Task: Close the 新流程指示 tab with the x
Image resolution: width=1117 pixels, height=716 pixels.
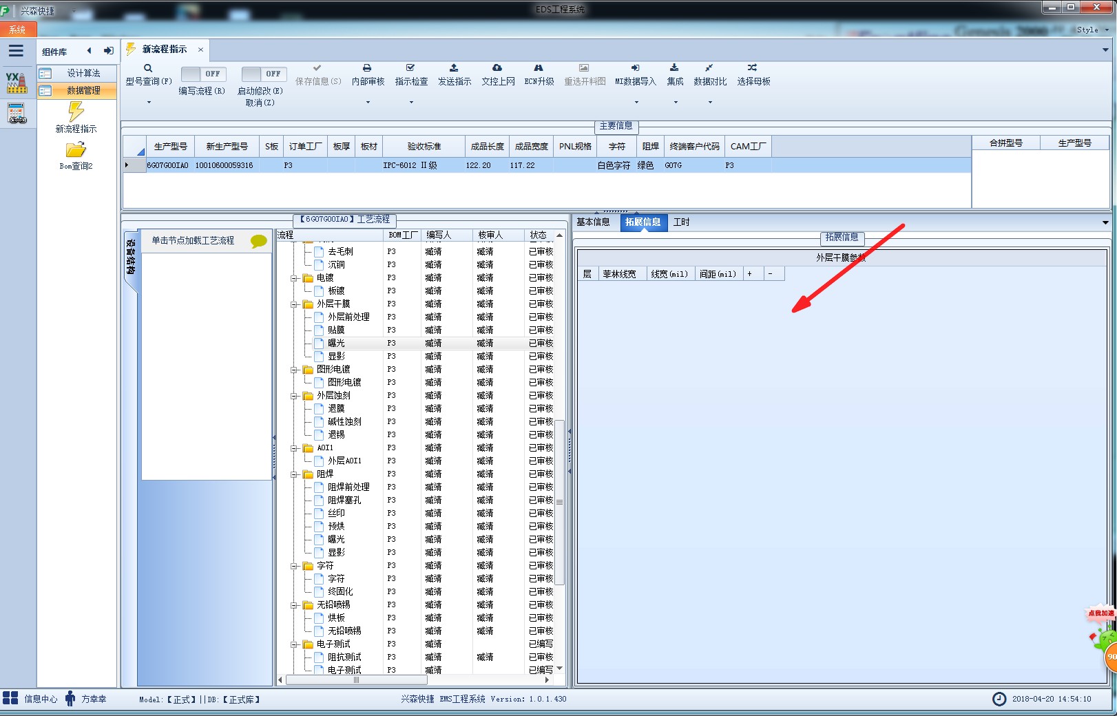Action: (200, 50)
